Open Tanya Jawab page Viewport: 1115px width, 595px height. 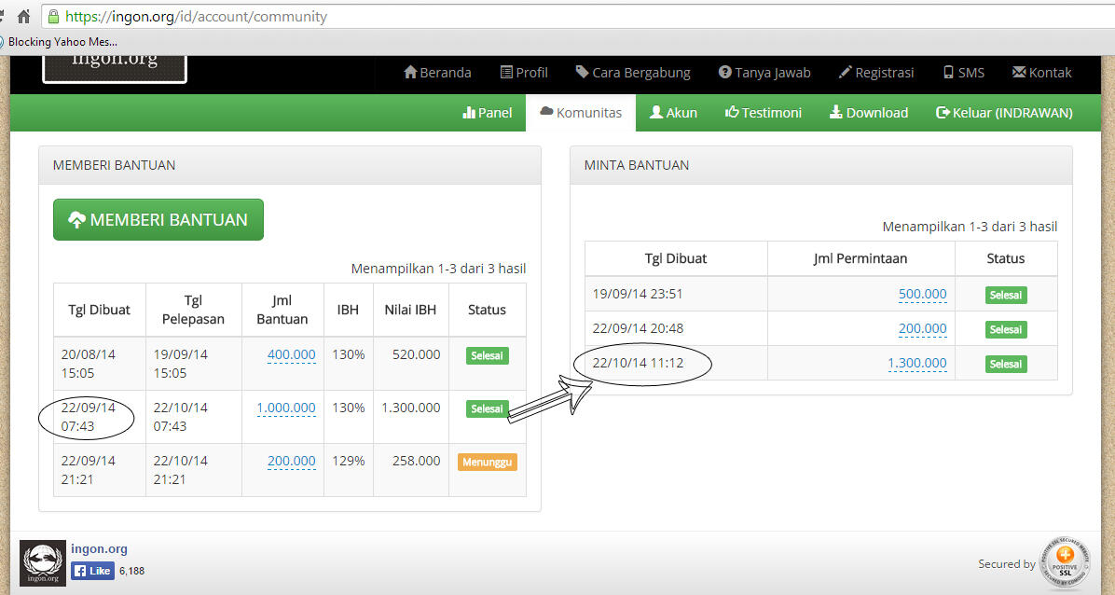pos(764,73)
